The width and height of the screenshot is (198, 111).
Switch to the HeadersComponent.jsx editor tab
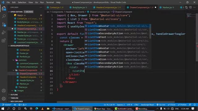click(x=108, y=7)
